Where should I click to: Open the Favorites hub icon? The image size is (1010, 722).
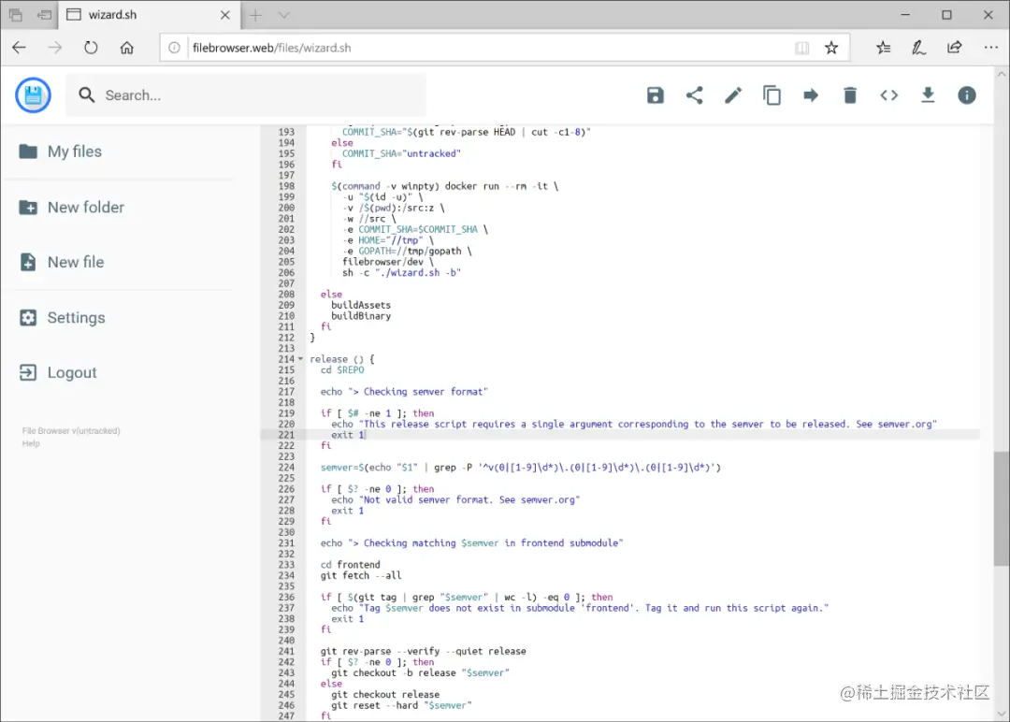[x=883, y=48]
